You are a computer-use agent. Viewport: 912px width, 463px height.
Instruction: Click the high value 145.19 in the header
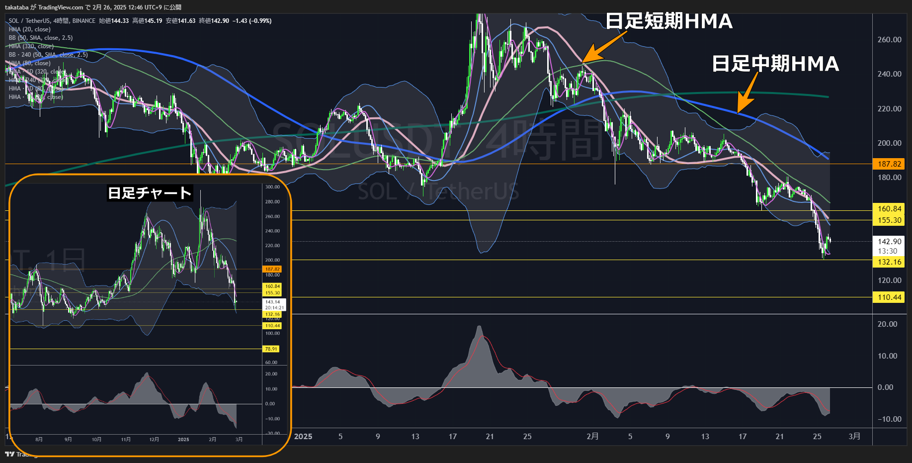point(153,21)
